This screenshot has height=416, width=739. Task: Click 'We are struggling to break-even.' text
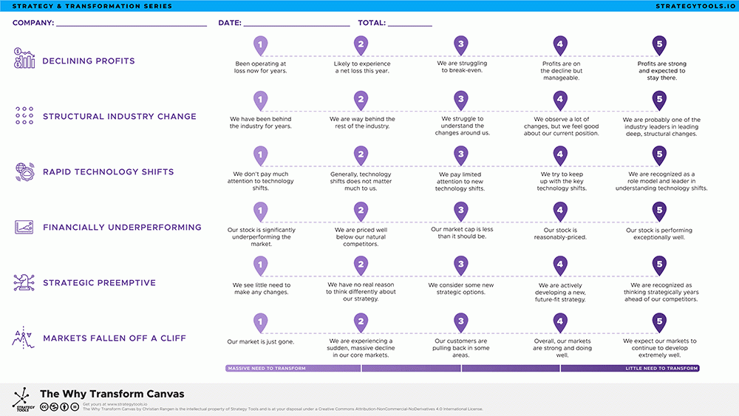tap(462, 67)
